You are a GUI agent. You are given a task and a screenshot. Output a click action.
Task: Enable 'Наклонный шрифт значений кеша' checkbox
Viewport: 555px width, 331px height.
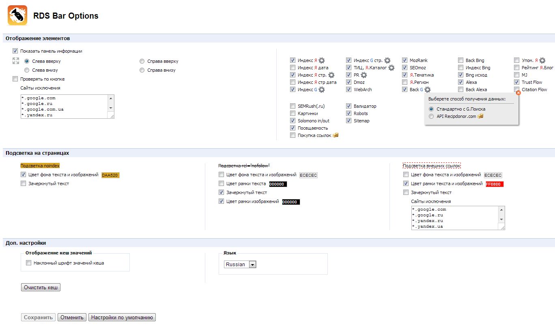pos(28,263)
